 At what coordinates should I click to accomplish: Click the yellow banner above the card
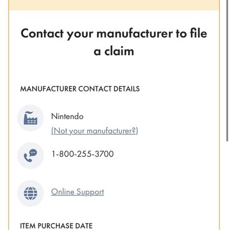coord(114,5)
